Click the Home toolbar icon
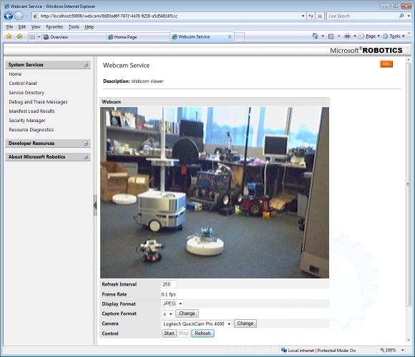The width and height of the screenshot is (415, 357). [315, 36]
